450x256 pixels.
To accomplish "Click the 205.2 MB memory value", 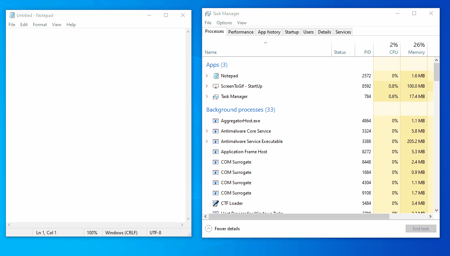I will (x=416, y=141).
